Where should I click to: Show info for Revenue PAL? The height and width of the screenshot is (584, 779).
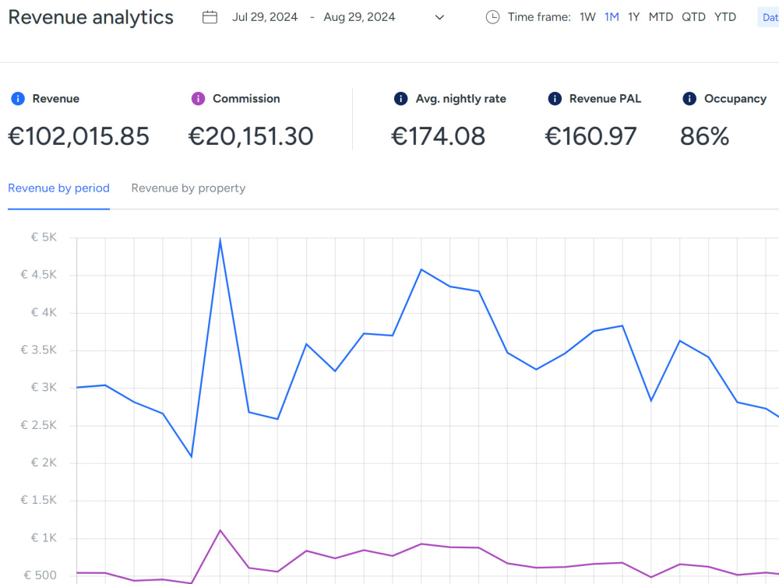click(555, 98)
